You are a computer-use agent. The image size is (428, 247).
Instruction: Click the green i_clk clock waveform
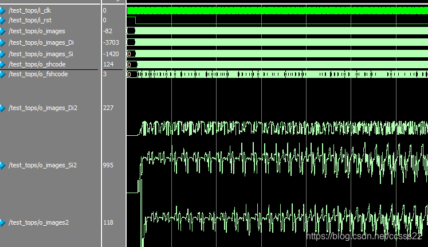point(277,11)
